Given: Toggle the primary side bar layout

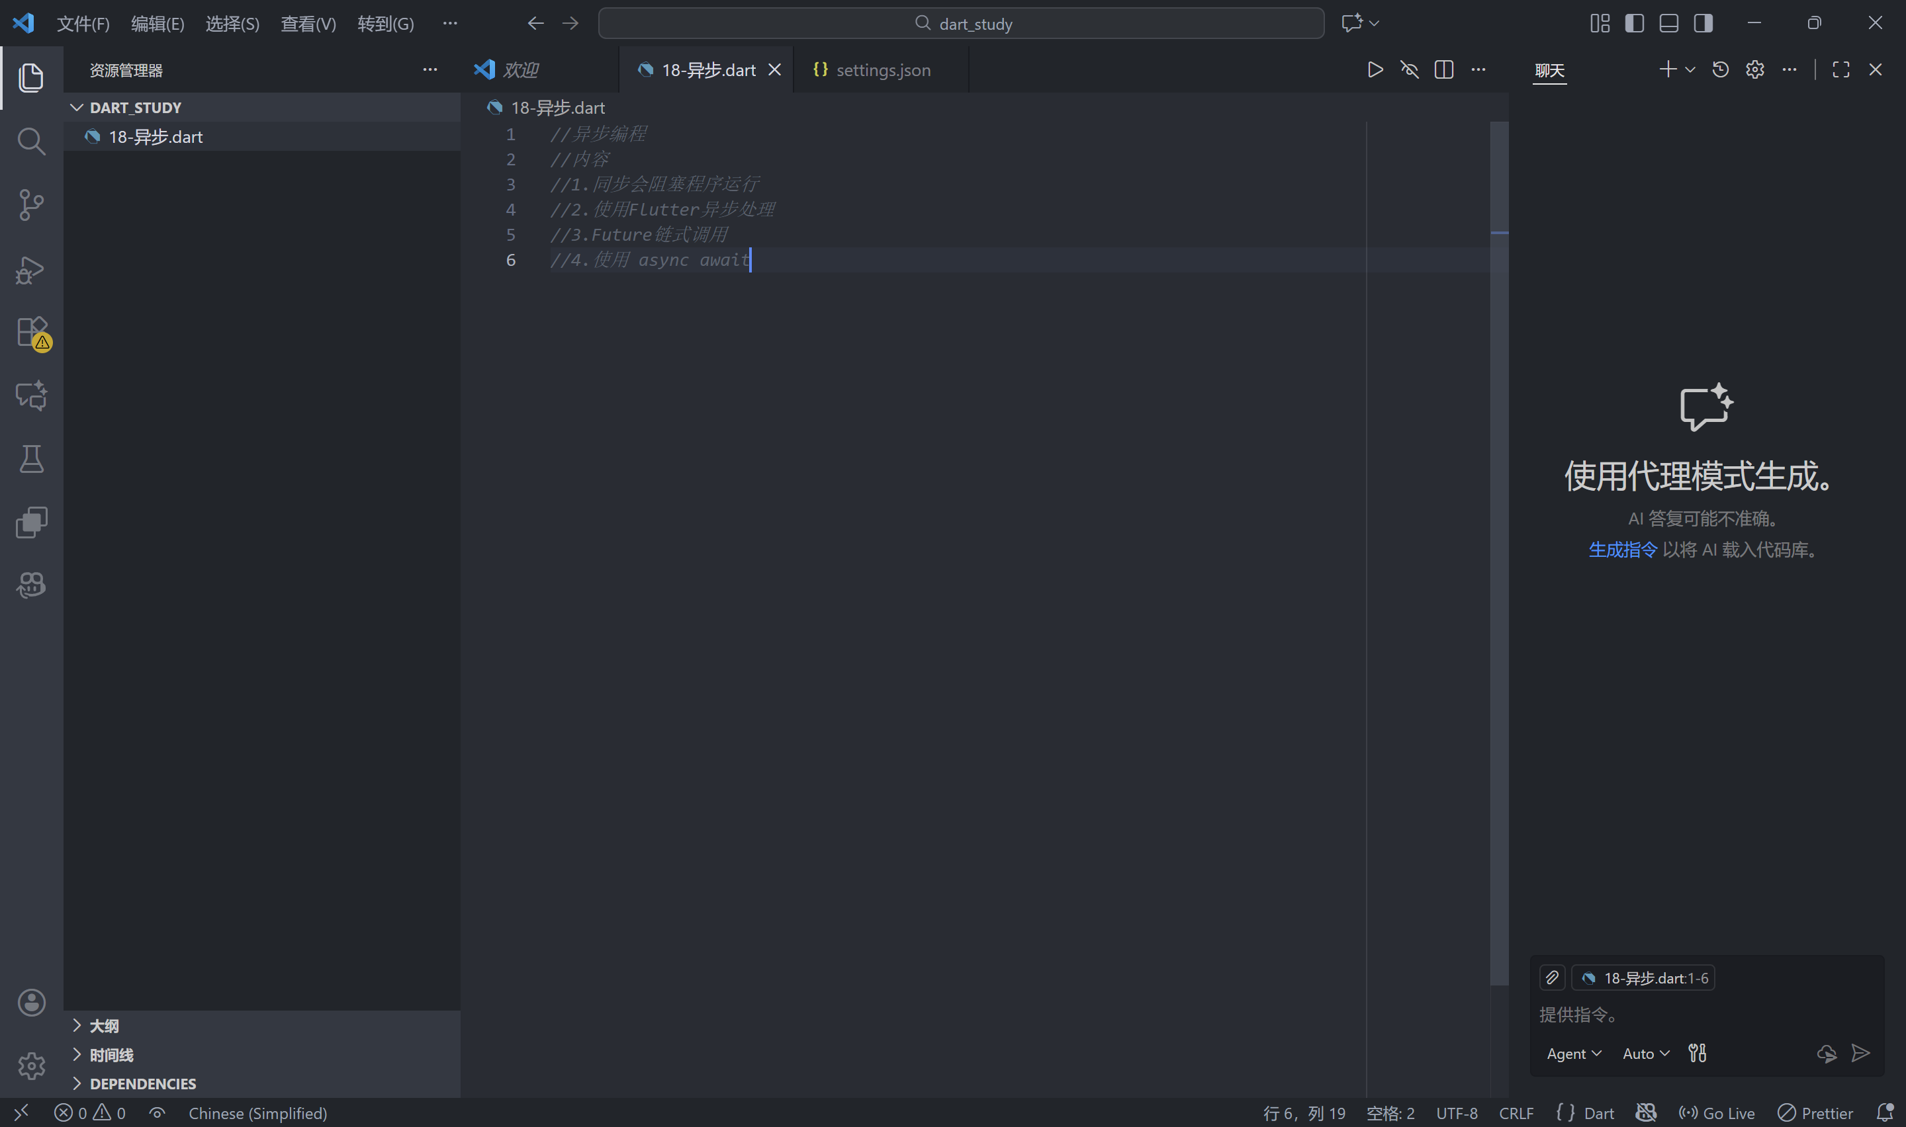Looking at the screenshot, I should click(1634, 24).
